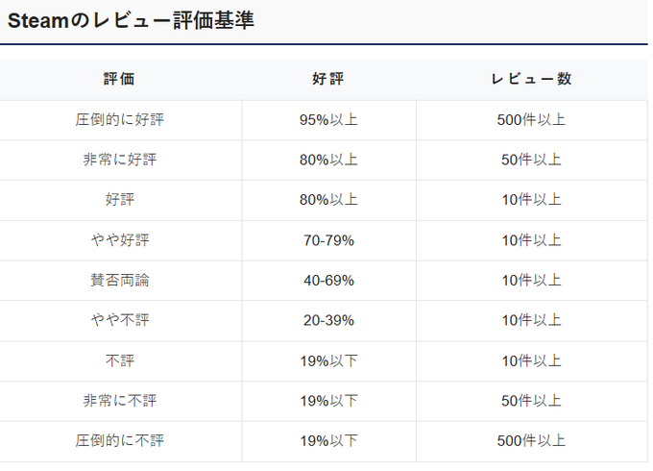Click the レビュー数 column header
Viewport: 653px width, 471px height.
(x=531, y=80)
